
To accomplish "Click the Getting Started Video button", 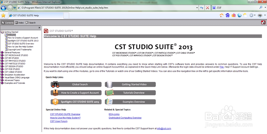I will (x=130, y=84).
